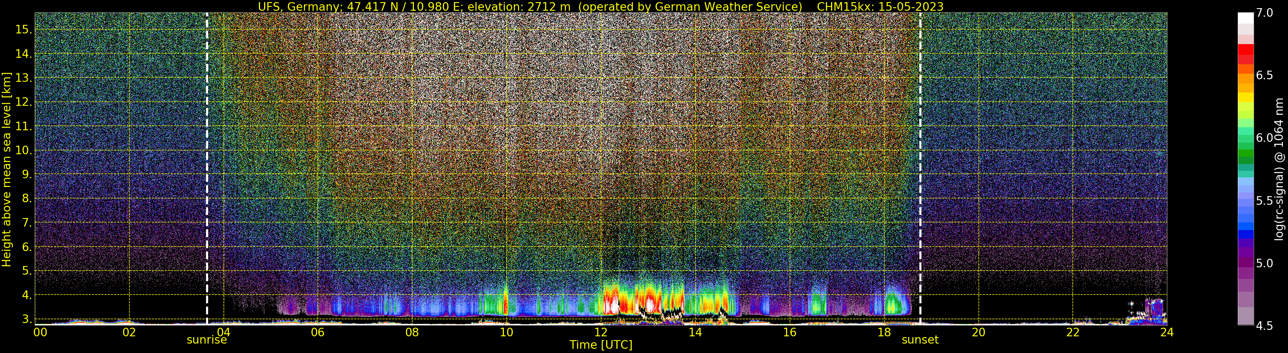The width and height of the screenshot is (1288, 353).
Task: Click the time-axis tick label "00"
Action: pos(40,332)
